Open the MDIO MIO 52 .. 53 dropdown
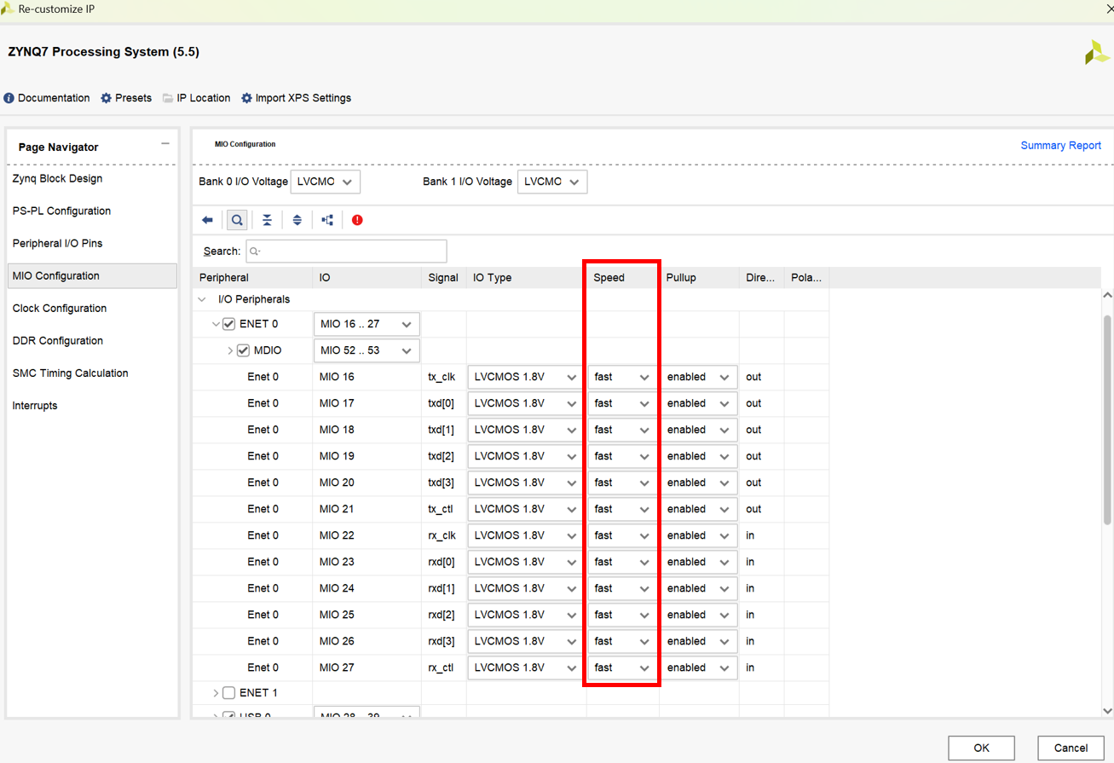The height and width of the screenshot is (763, 1114). coord(367,350)
